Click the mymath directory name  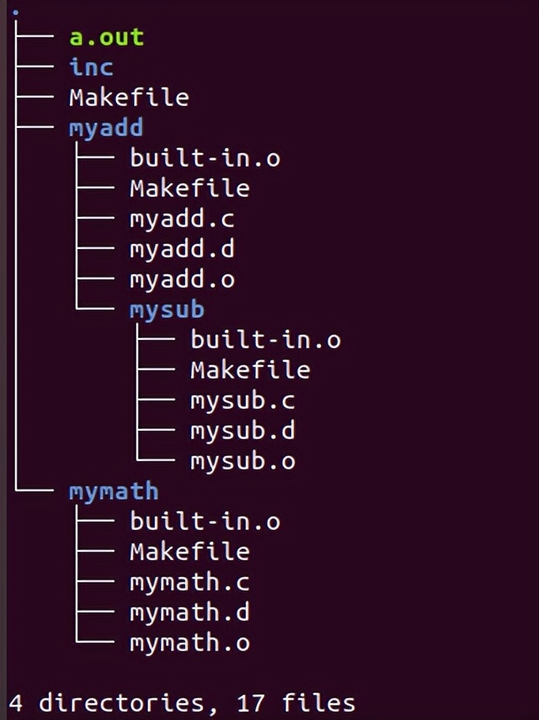point(114,491)
